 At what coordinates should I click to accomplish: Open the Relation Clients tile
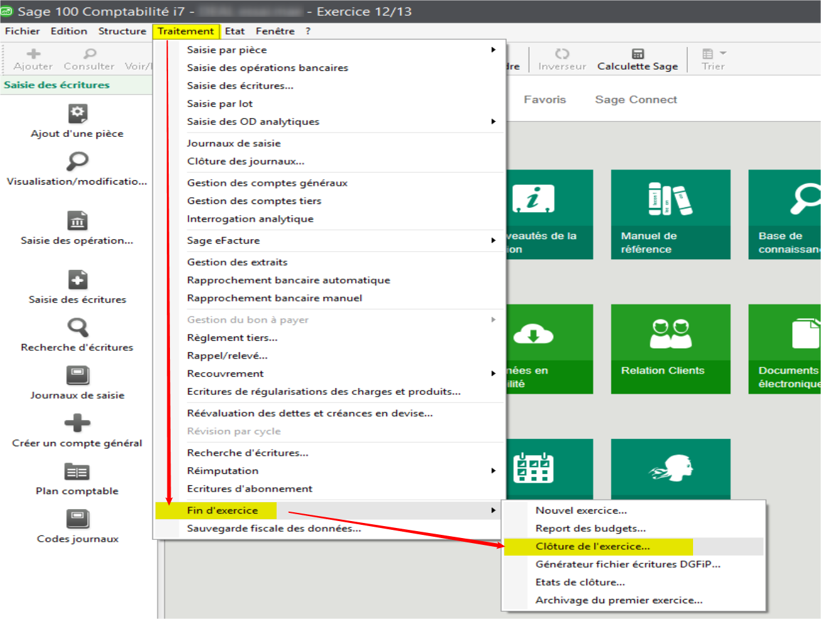pyautogui.click(x=670, y=348)
